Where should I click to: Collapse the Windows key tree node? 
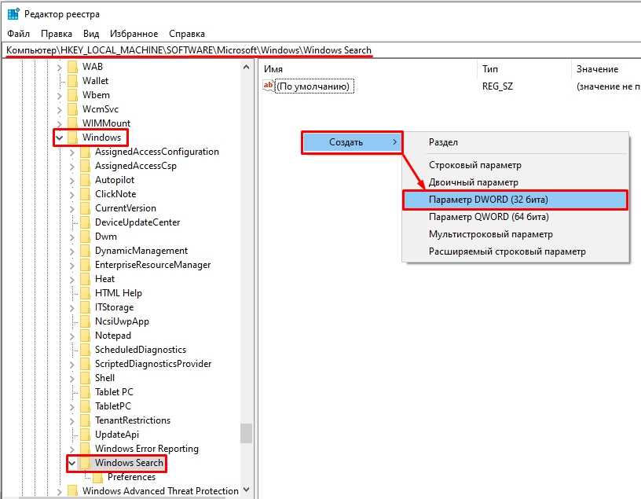coord(60,138)
